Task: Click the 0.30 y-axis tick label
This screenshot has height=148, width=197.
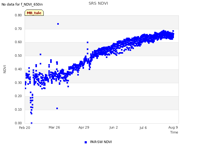Action: coord(18,83)
